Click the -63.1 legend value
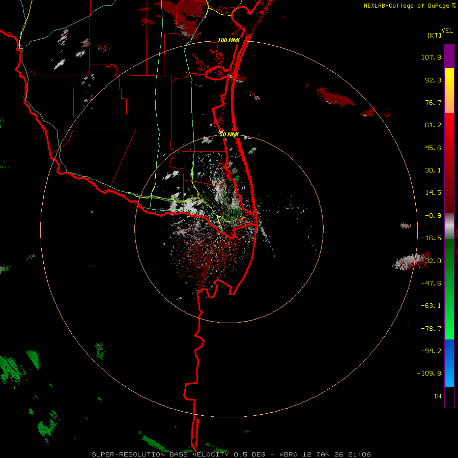This screenshot has width=458, height=458. (x=431, y=306)
